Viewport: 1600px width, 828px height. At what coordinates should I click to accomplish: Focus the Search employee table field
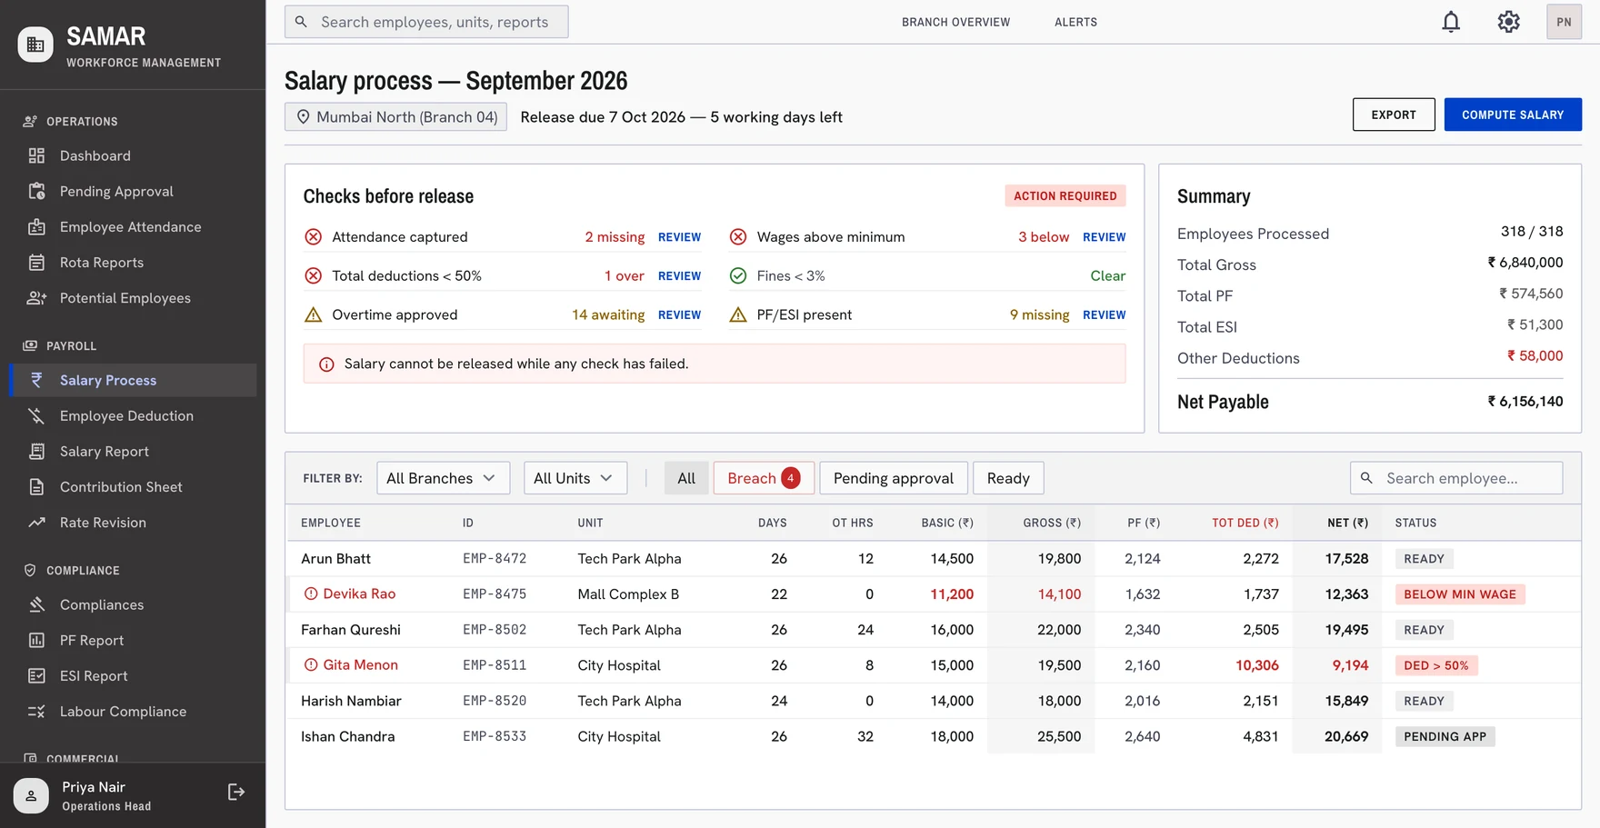tap(1456, 478)
